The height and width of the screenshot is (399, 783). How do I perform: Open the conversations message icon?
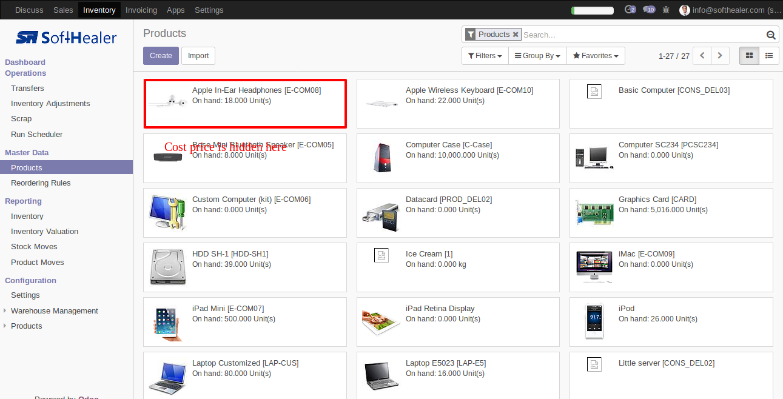[x=649, y=10]
